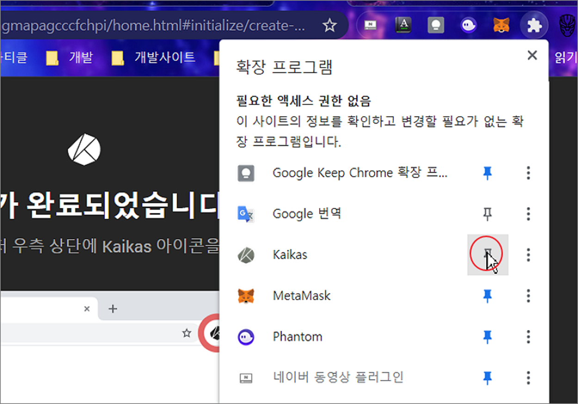Open more options for Kaikas
The height and width of the screenshot is (404, 578).
[528, 255]
